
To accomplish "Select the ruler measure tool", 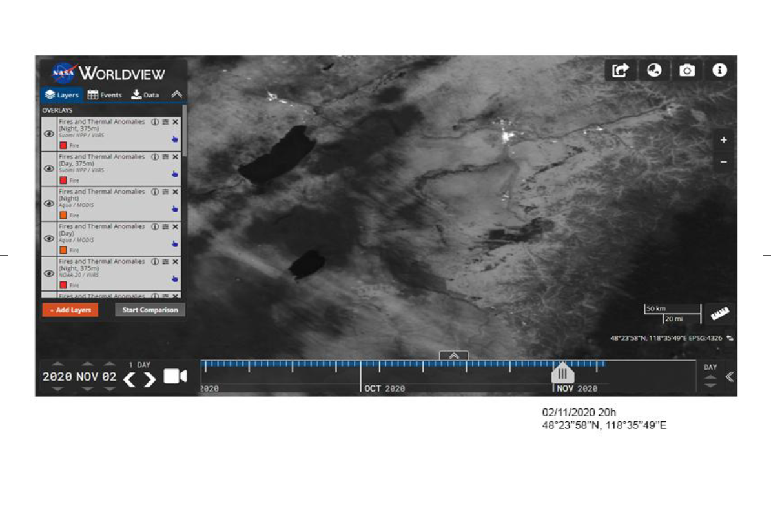I will (719, 313).
